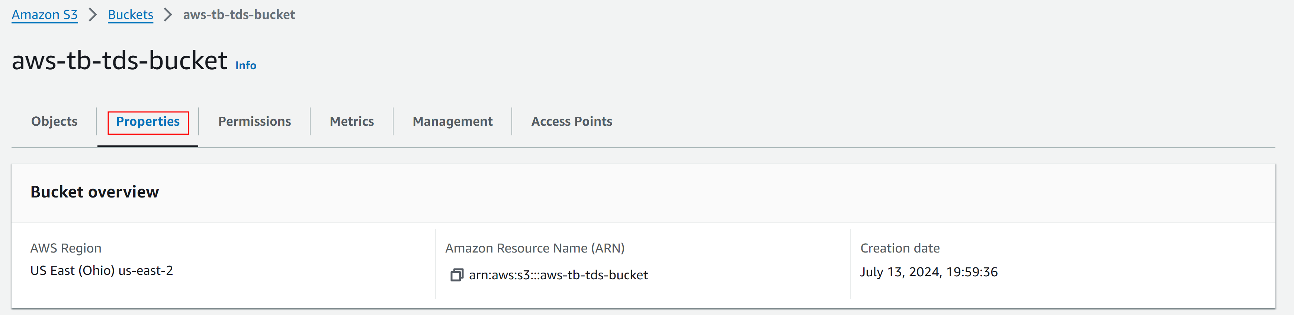Go back to the Buckets list link
This screenshot has width=1294, height=315.
click(x=131, y=15)
